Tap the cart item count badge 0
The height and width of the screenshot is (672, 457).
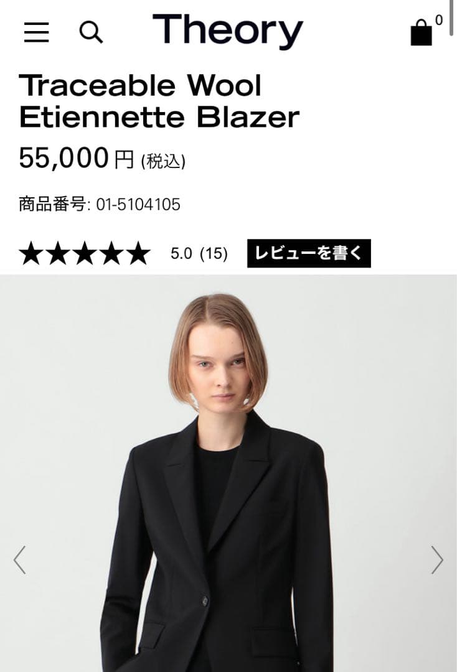pyautogui.click(x=439, y=20)
